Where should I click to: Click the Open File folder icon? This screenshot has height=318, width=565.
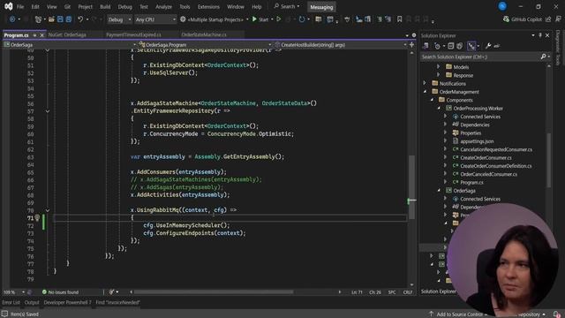[x=51, y=19]
